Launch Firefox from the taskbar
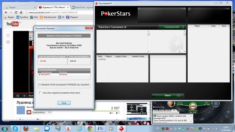This screenshot has height=132, width=235. [26, 129]
